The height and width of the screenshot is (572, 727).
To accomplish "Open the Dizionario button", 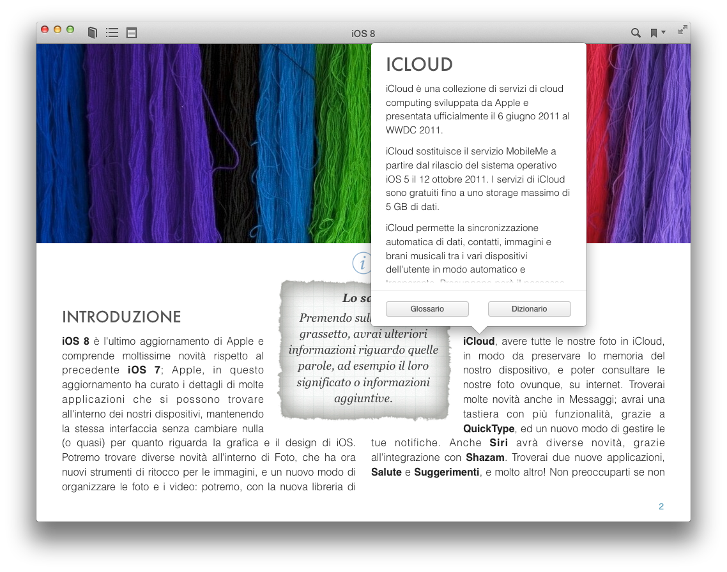I will (x=529, y=309).
